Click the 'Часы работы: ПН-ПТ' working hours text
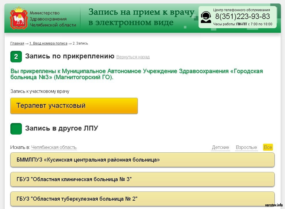The image size is (285, 209). tap(243, 24)
